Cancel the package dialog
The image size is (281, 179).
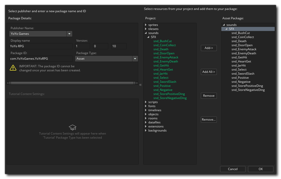pos(233,169)
